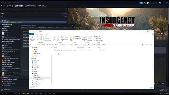The height and width of the screenshot is (95, 169).
Task: Click the game info icon beside the gear
Action: tap(161, 38)
